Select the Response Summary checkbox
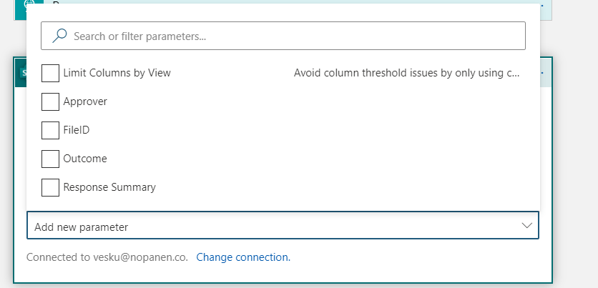Image resolution: width=598 pixels, height=288 pixels. point(50,187)
